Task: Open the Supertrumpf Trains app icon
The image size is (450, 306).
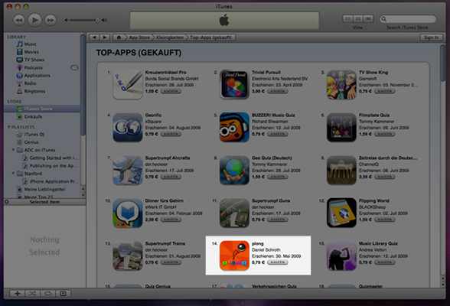Action: coord(128,256)
